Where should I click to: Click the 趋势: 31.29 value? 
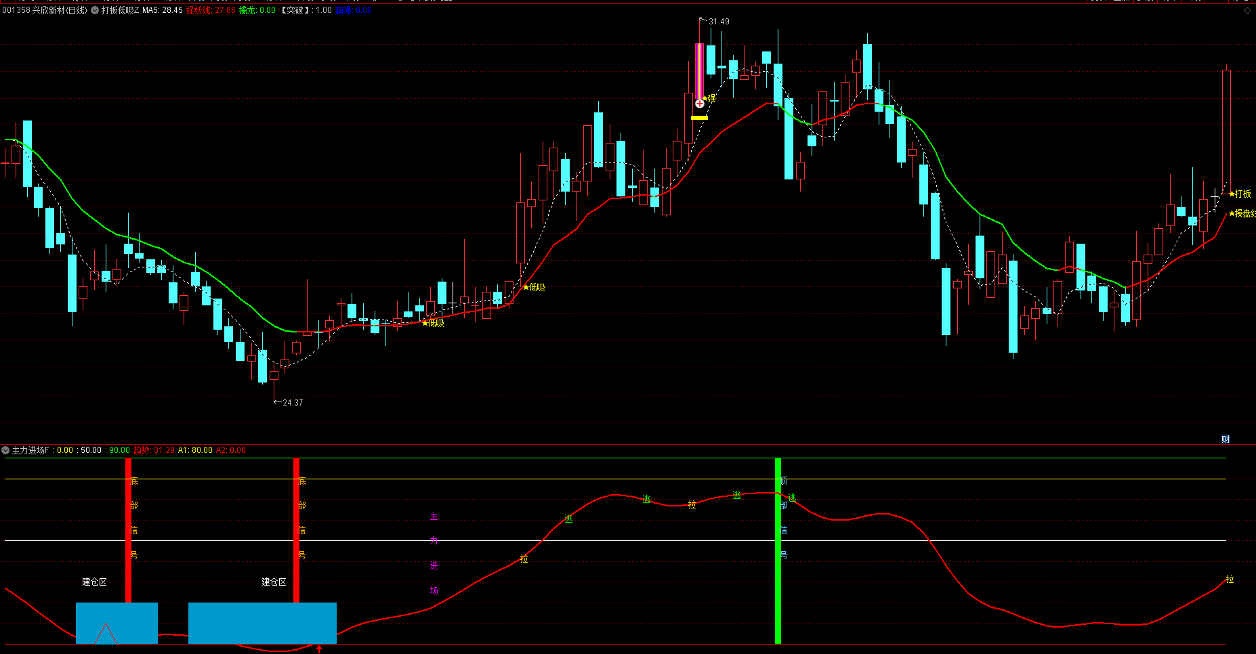coord(154,450)
